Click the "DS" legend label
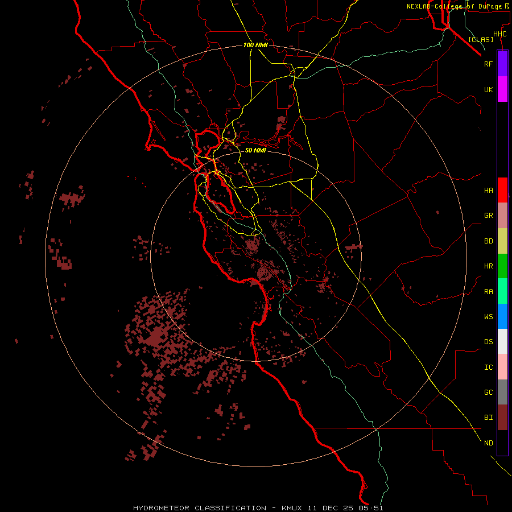Screen dimensions: 512x512 pyautogui.click(x=488, y=342)
